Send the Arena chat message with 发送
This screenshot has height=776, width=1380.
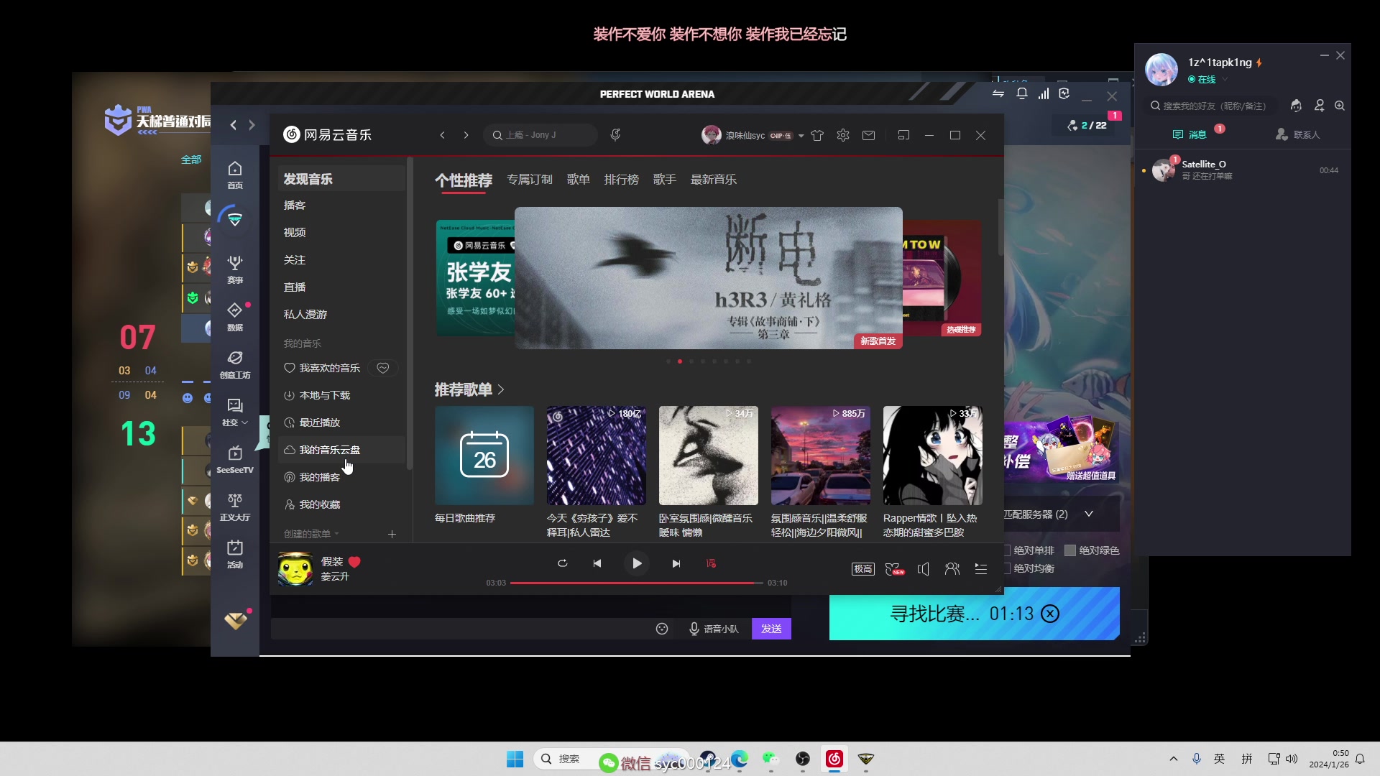click(771, 629)
